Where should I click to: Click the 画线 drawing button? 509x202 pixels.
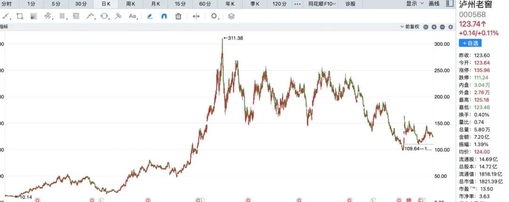click(434, 4)
